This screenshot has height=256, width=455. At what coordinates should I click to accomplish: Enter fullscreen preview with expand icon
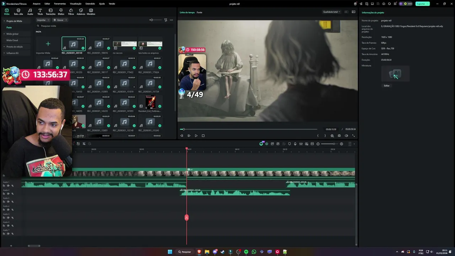(353, 135)
